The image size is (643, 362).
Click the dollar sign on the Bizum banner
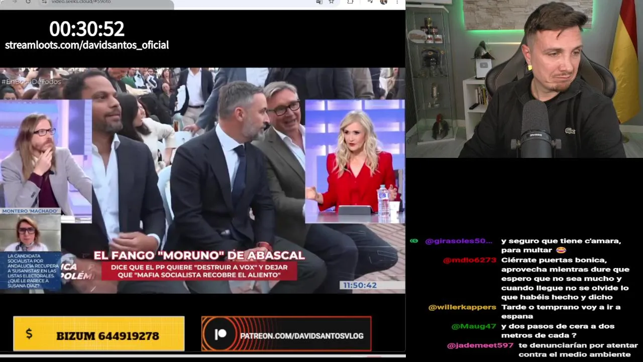click(29, 334)
